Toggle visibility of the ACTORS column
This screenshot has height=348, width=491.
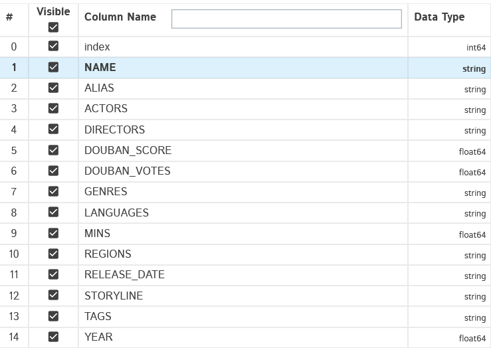(54, 108)
